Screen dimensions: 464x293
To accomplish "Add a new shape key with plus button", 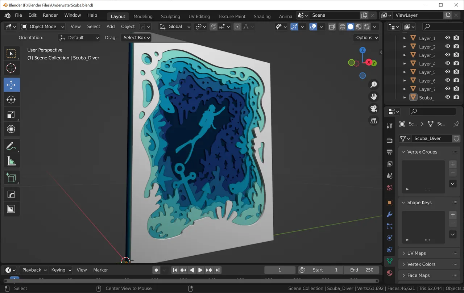I will (453, 215).
